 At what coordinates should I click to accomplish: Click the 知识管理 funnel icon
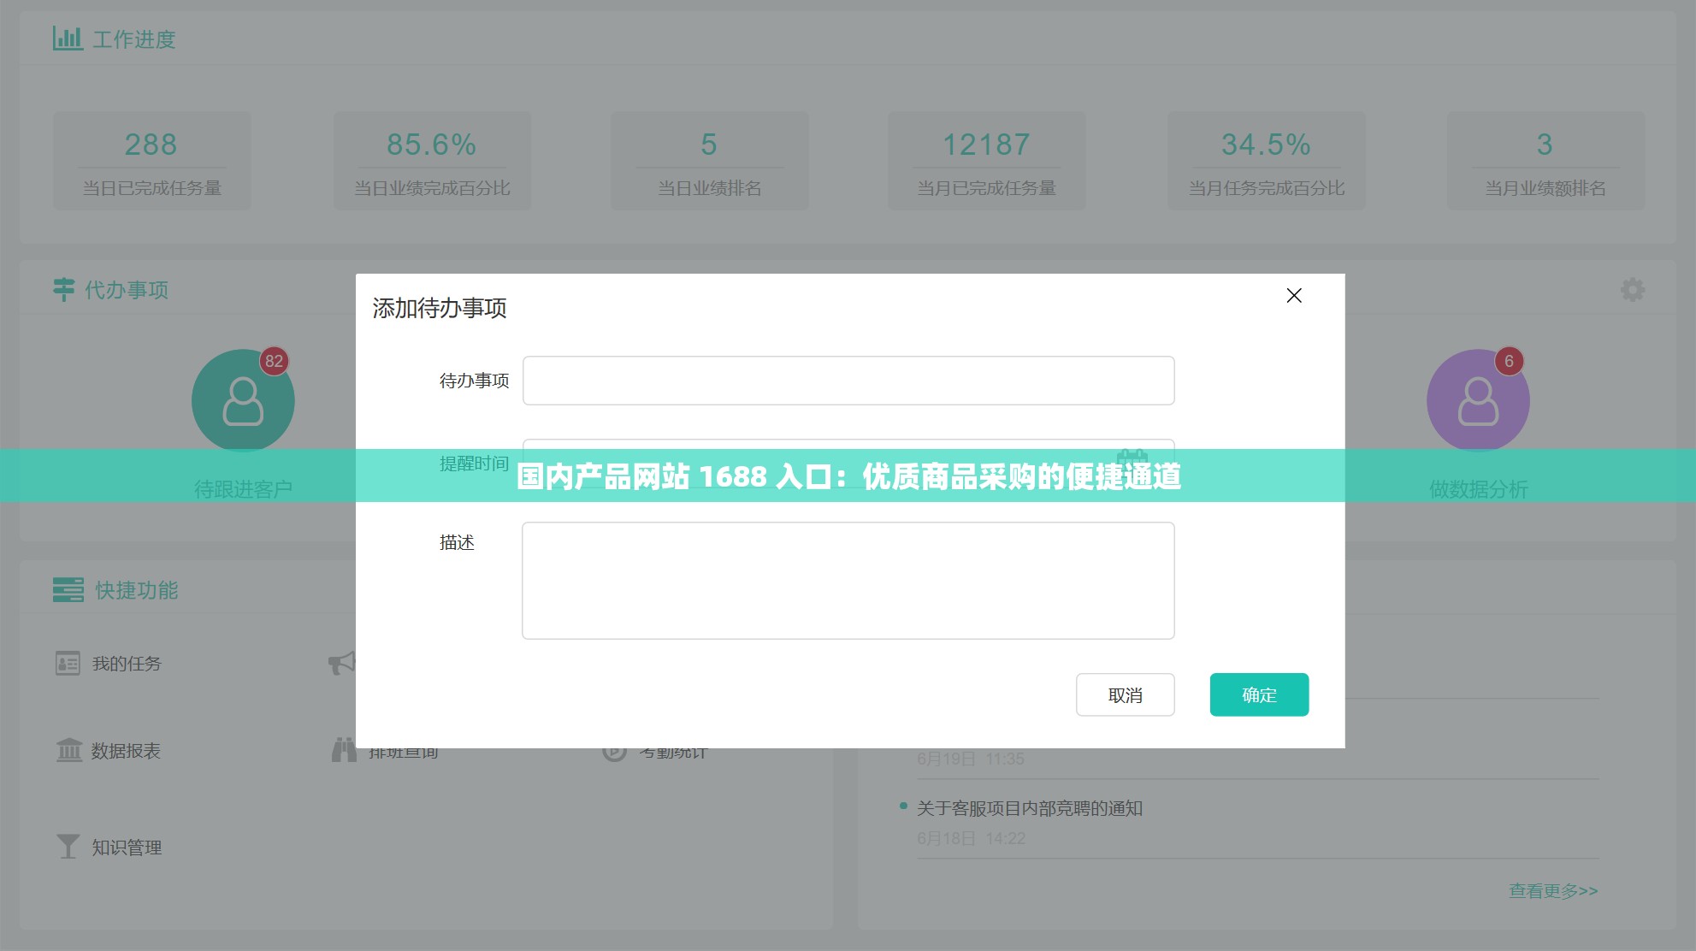(68, 846)
